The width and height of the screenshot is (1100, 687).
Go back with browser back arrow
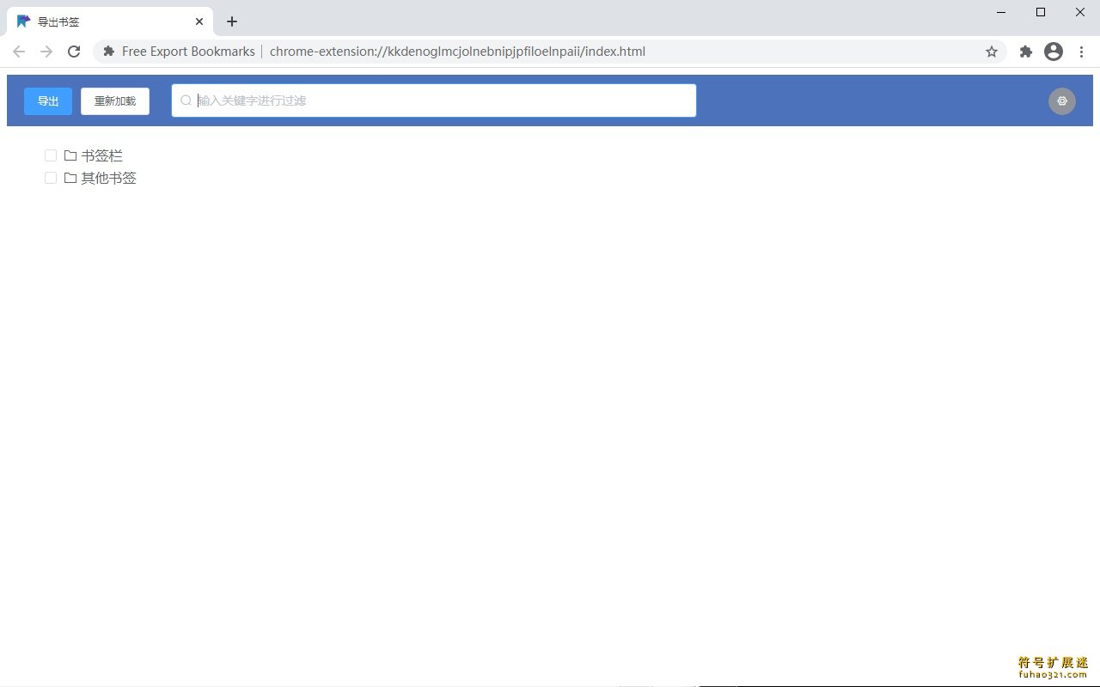pyautogui.click(x=19, y=52)
